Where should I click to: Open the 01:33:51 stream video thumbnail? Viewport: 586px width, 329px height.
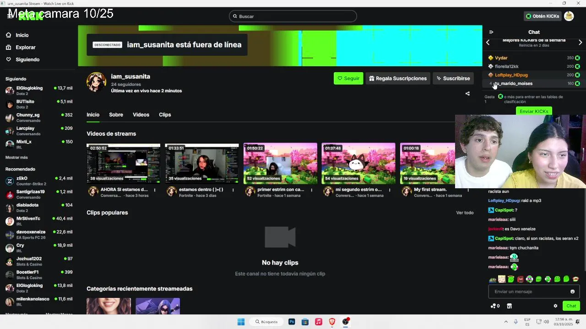201,164
